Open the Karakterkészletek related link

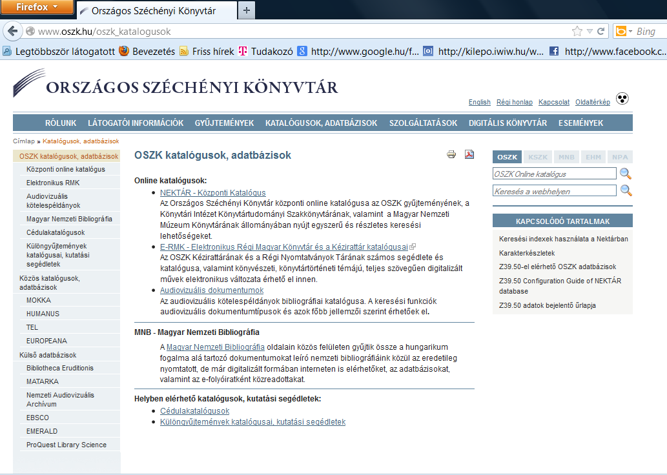[527, 253]
